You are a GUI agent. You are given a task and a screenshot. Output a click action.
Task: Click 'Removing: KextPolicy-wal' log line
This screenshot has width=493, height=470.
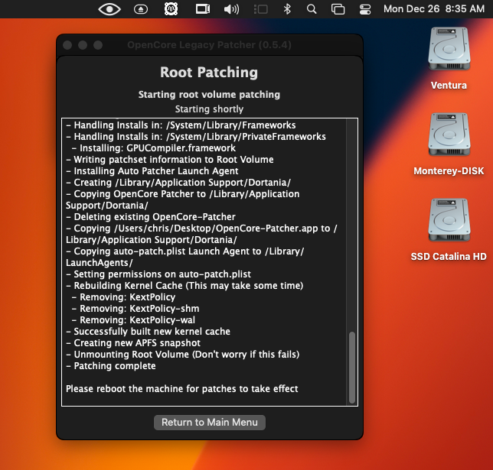coord(134,320)
